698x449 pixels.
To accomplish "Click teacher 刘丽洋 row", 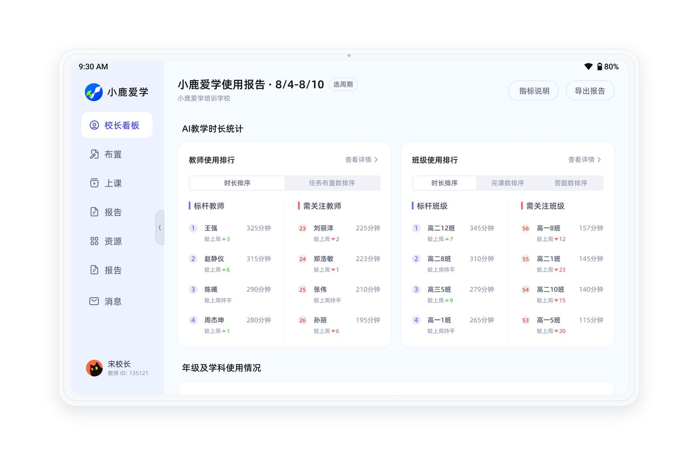I will [x=339, y=233].
